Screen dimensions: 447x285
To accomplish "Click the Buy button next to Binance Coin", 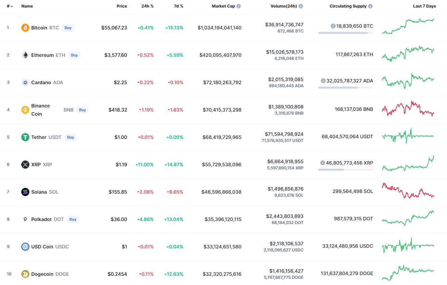I will [82, 110].
